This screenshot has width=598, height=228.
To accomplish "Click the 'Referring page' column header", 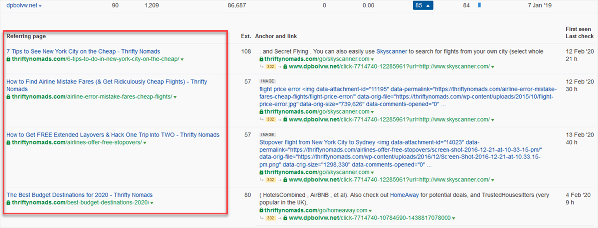I will tap(26, 36).
